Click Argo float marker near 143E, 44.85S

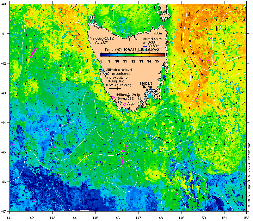coord(54,147)
